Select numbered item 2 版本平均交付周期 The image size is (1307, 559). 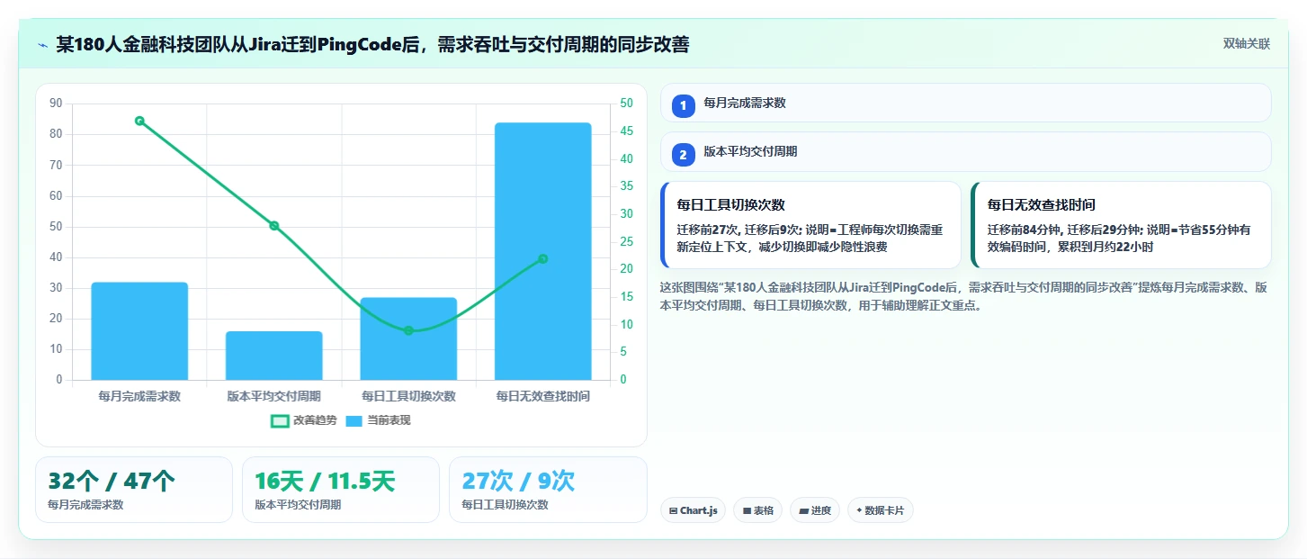pos(965,152)
